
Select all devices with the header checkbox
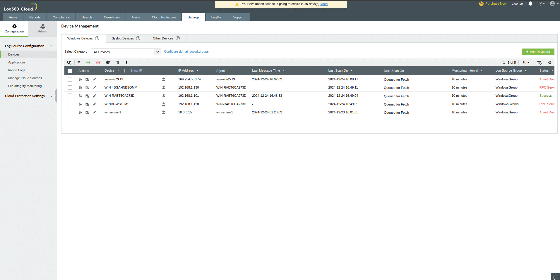pyautogui.click(x=70, y=71)
